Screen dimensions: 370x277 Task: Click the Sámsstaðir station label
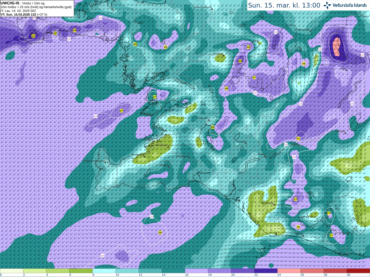point(267,203)
